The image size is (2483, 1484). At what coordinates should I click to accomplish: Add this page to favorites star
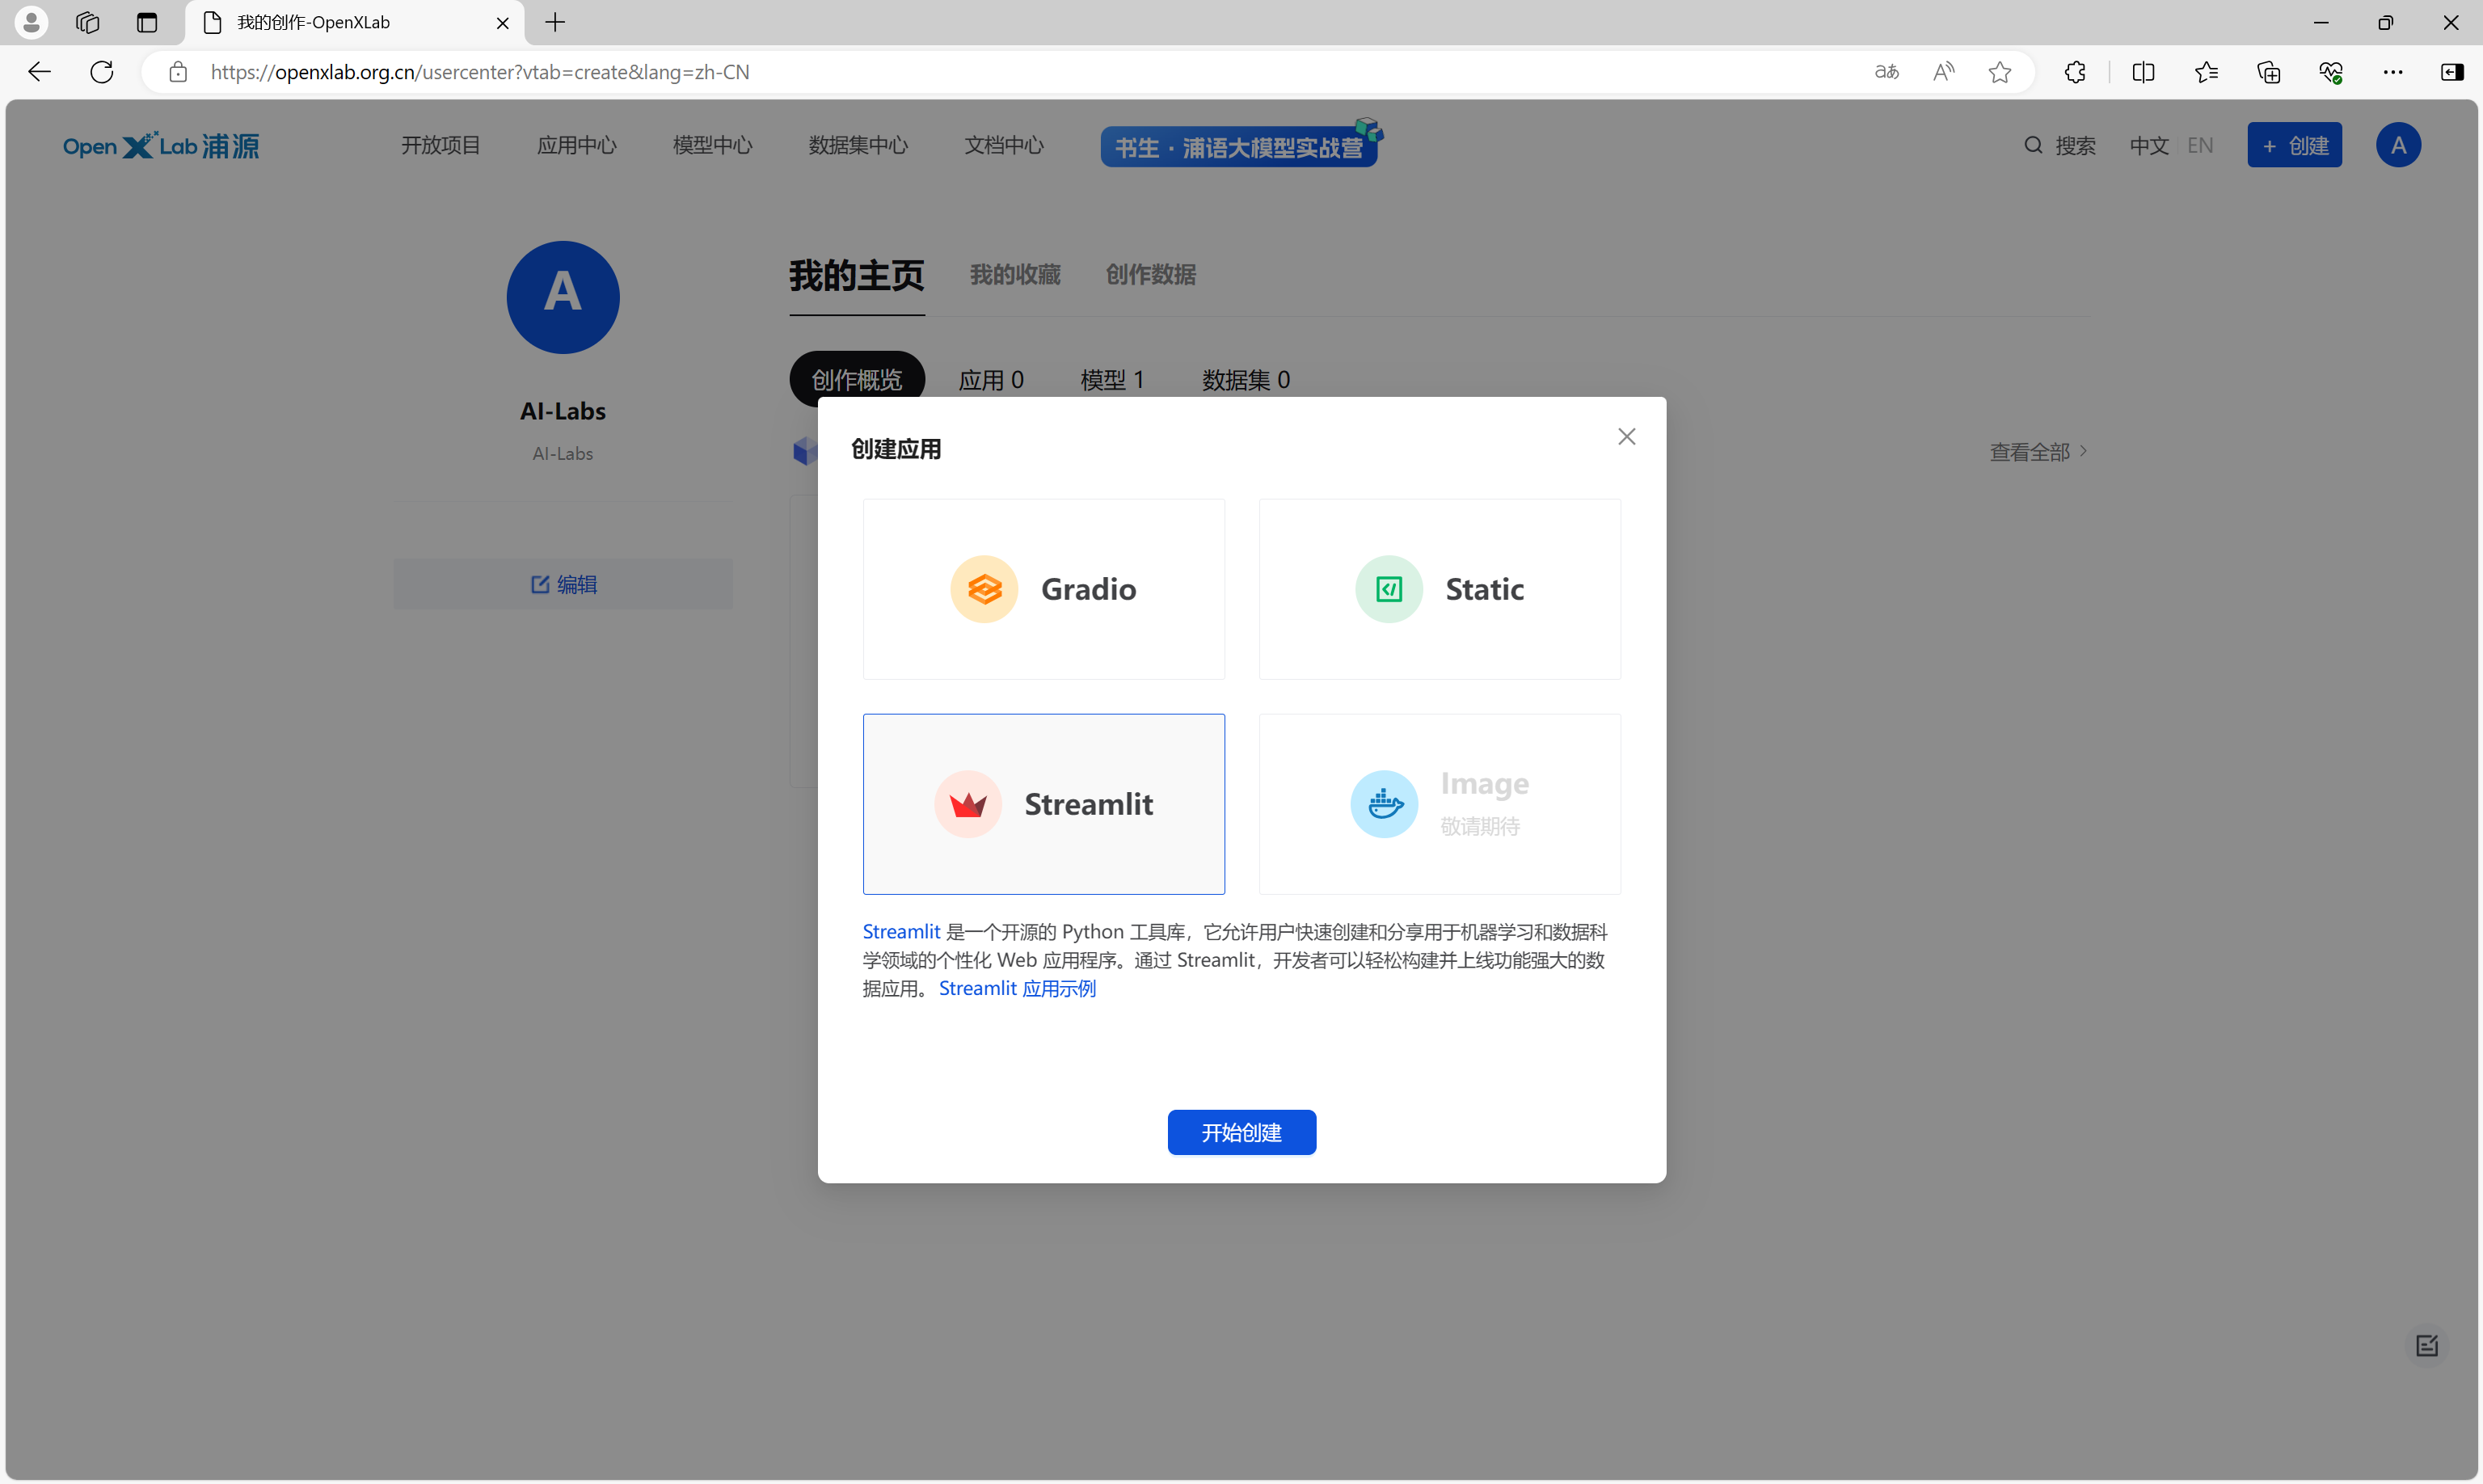click(2000, 72)
